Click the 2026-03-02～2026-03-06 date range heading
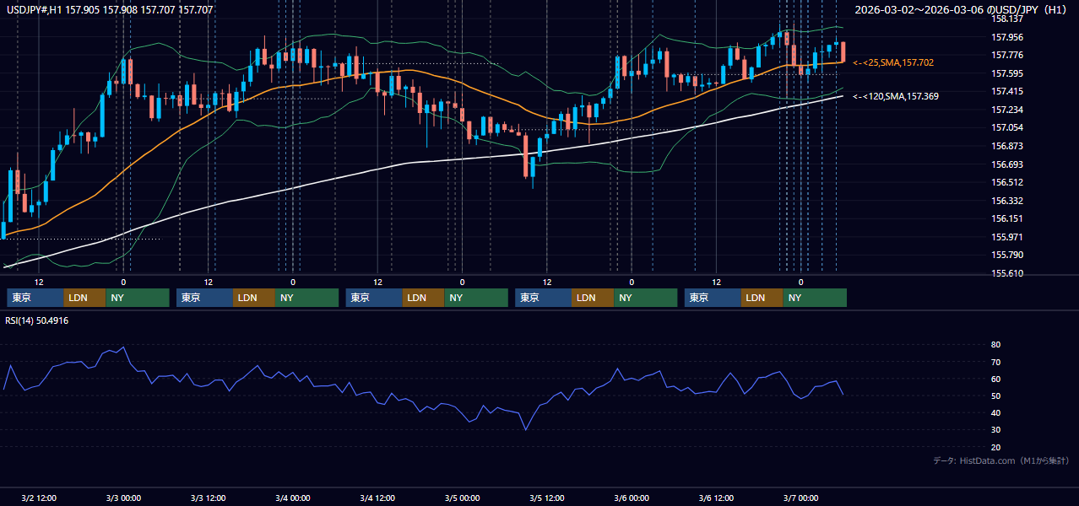The width and height of the screenshot is (1079, 506). pos(961,10)
